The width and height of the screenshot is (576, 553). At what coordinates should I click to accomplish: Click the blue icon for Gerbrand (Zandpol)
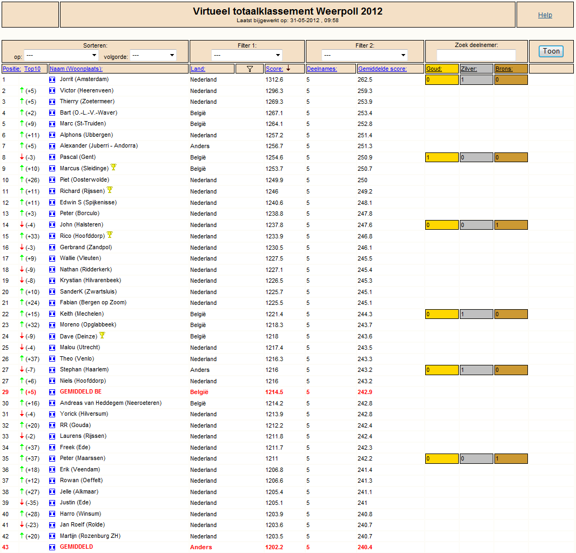[x=52, y=248]
